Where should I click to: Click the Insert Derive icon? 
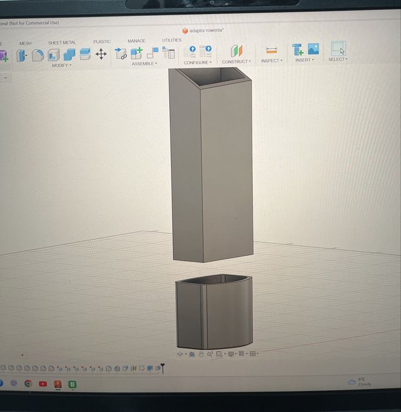point(298,50)
